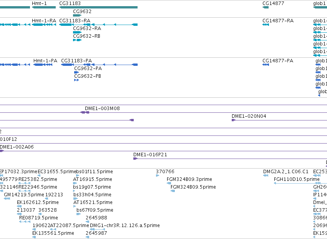Click the EK135561.5prime EST label
The width and height of the screenshot is (327, 239).
point(53,234)
